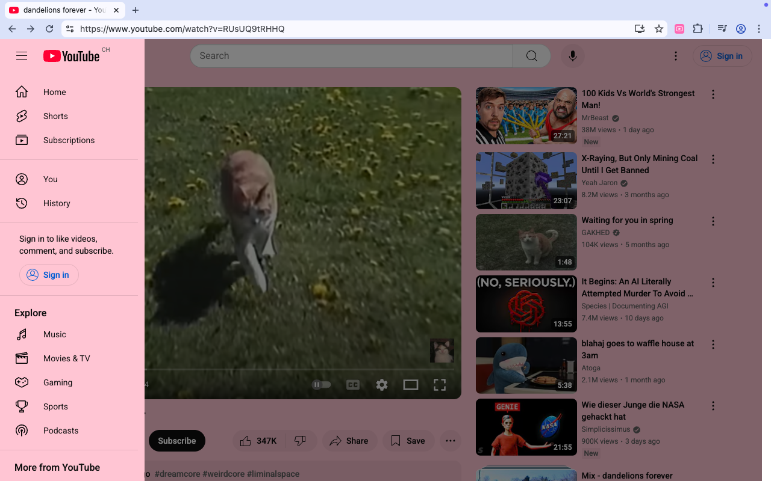Click the top-right Sign in button
Viewport: 771px width, 481px height.
click(722, 56)
